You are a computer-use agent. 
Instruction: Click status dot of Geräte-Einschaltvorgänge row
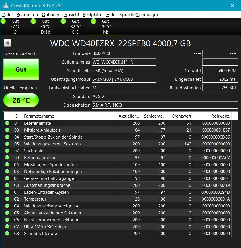pyautogui.click(x=7, y=178)
